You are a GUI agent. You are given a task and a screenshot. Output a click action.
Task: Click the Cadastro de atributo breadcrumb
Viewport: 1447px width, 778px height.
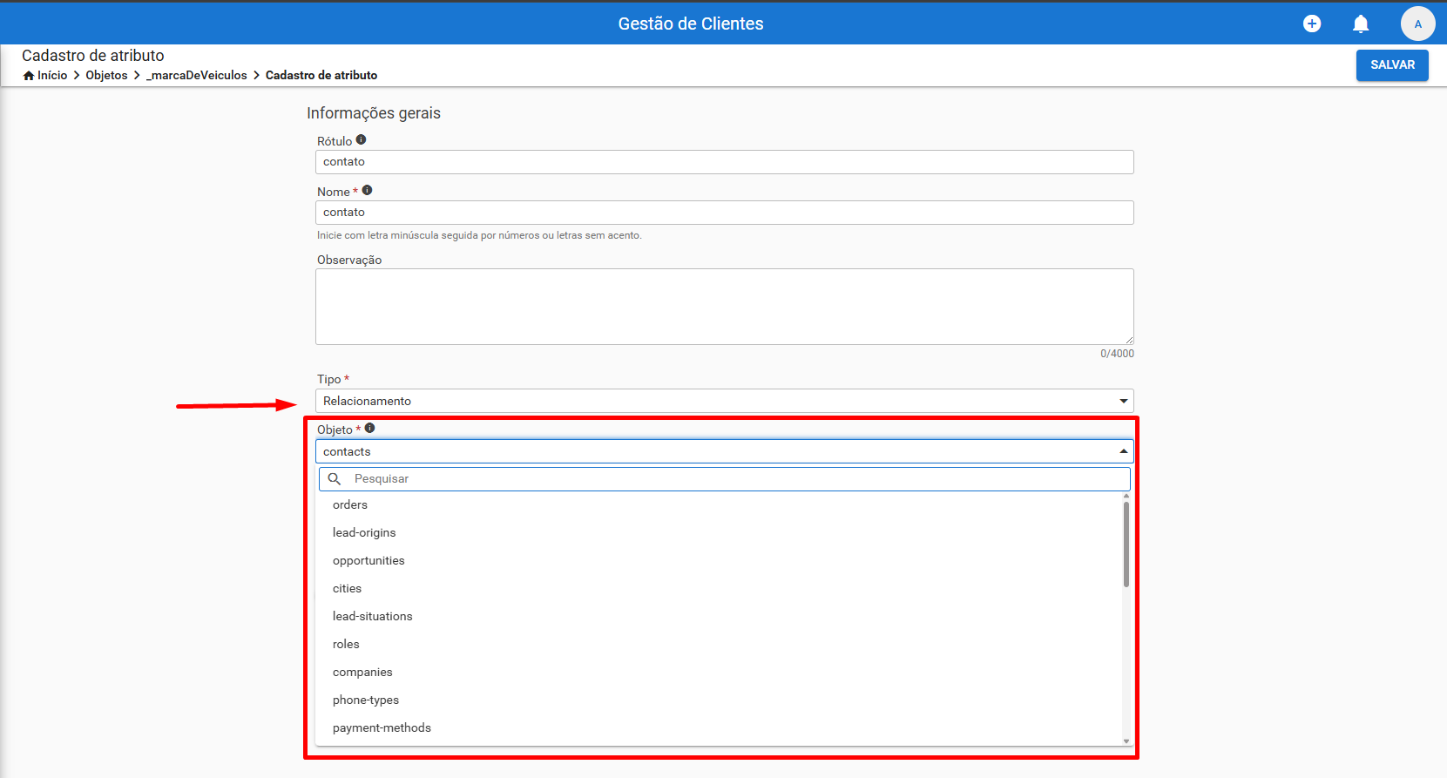321,76
